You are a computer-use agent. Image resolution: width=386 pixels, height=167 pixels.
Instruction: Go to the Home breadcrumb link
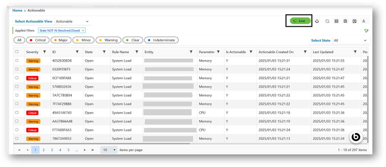click(17, 10)
